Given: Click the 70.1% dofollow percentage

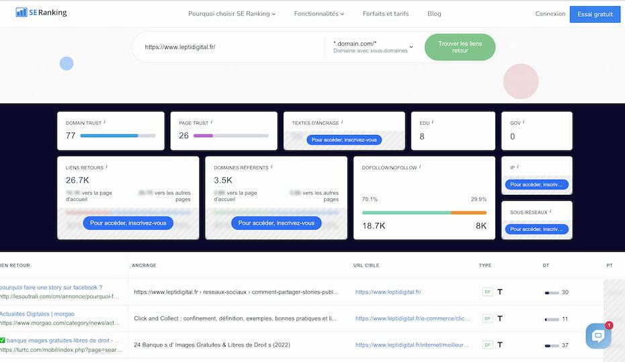Looking at the screenshot, I should [370, 199].
